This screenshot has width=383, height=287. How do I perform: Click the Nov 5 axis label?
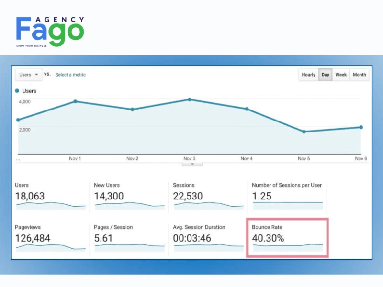[304, 159]
